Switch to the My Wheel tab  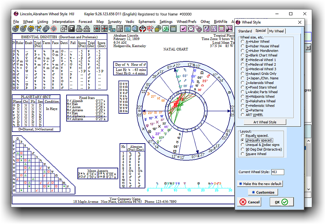(276, 31)
